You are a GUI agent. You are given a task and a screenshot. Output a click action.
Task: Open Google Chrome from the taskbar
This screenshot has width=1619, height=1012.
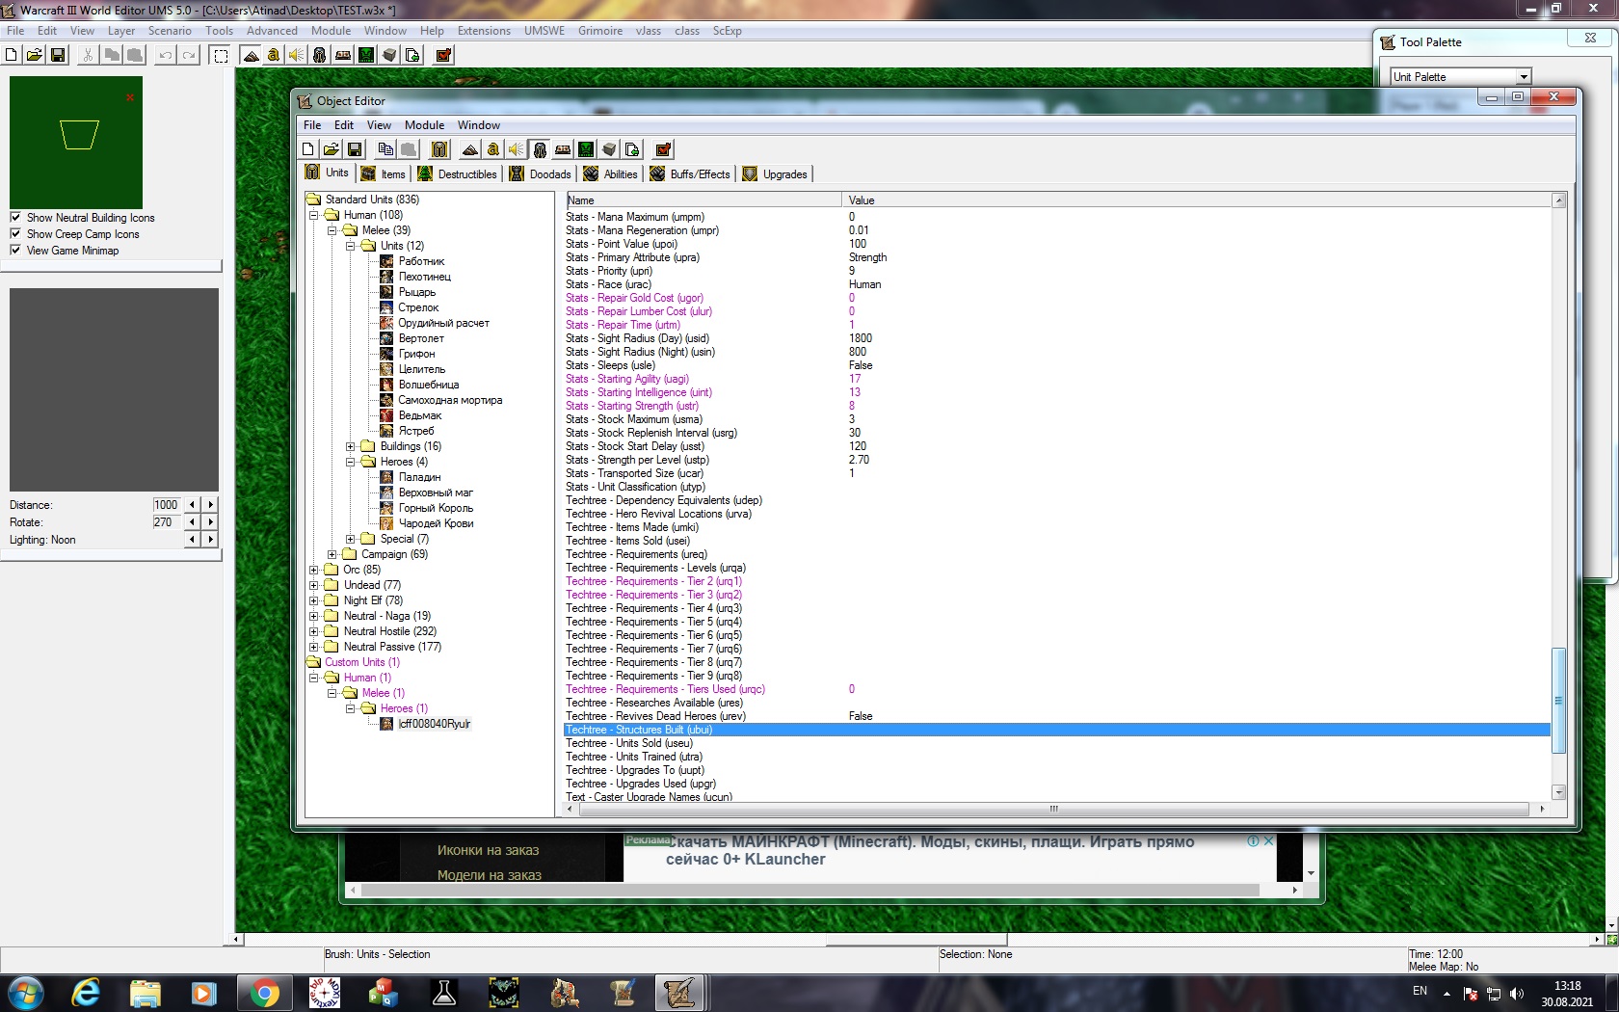[264, 993]
